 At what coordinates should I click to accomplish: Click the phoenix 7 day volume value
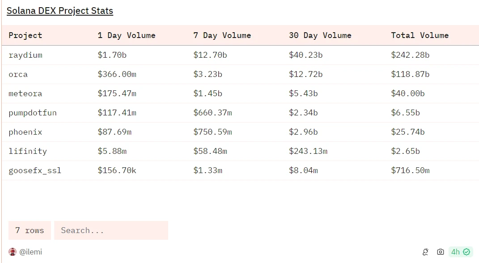pos(212,132)
